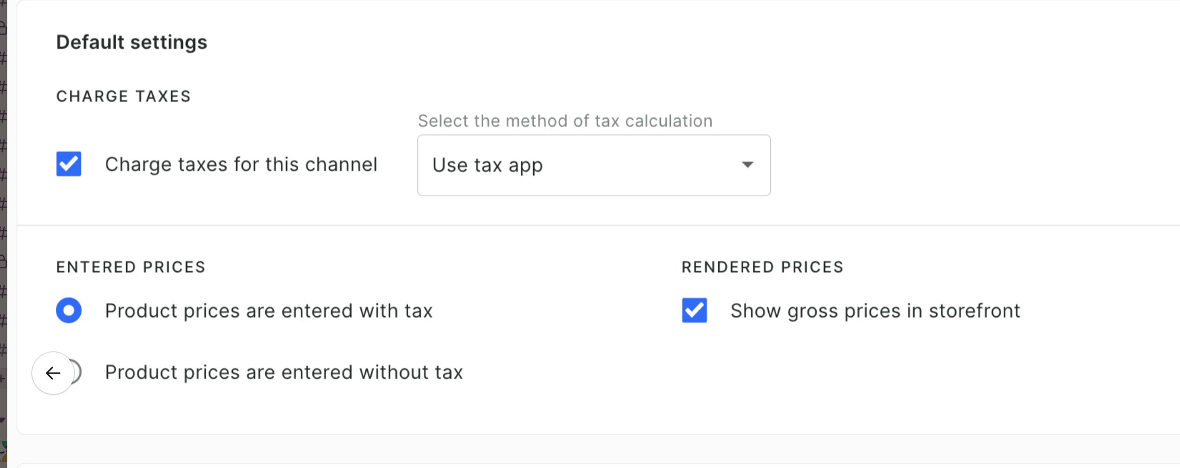Select 'Product prices are entered with tax'
Screen dimensions: 1180x468
click(x=68, y=311)
